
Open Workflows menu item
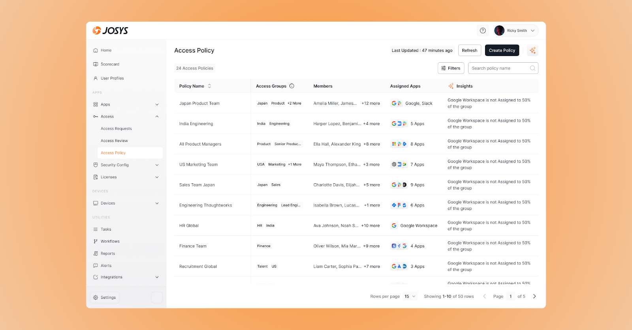click(x=110, y=241)
